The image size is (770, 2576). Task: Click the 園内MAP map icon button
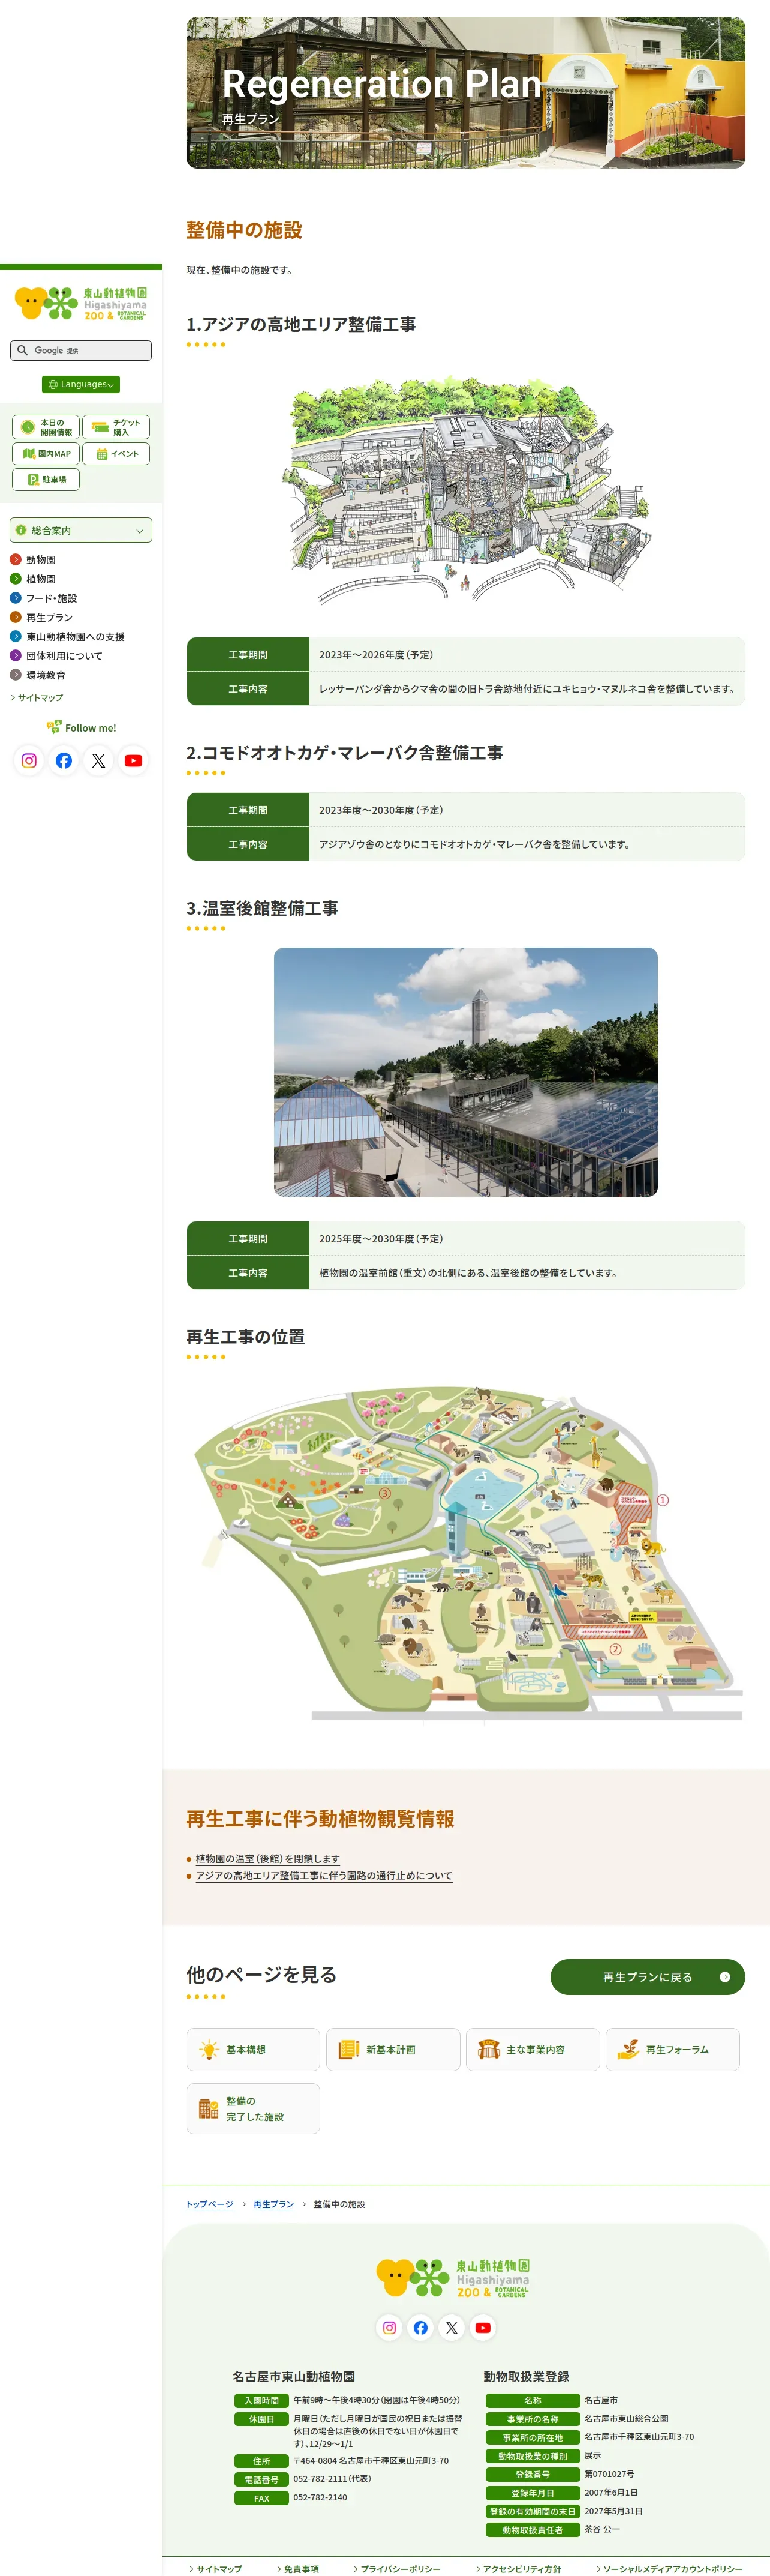[46, 453]
